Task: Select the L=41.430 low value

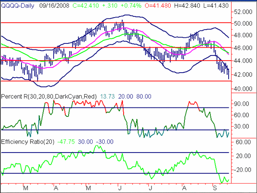Action: tap(216, 6)
